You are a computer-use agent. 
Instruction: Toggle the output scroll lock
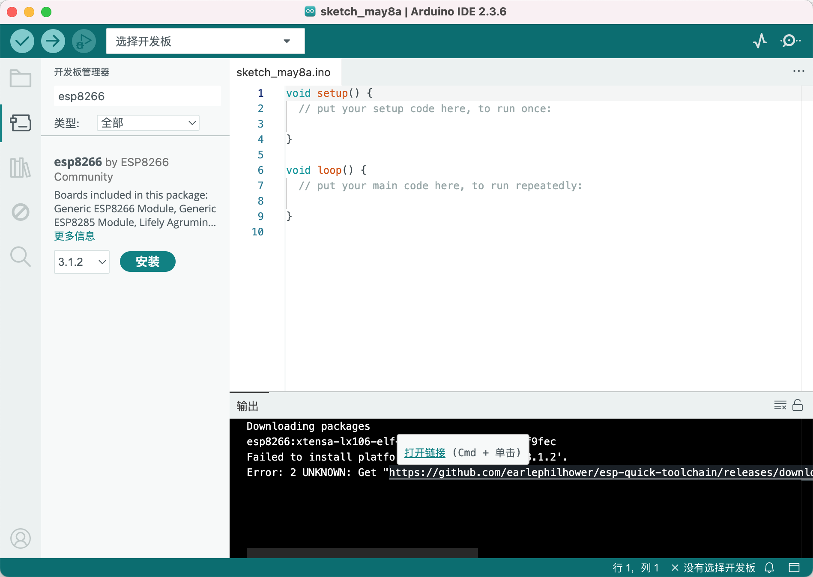pos(798,405)
